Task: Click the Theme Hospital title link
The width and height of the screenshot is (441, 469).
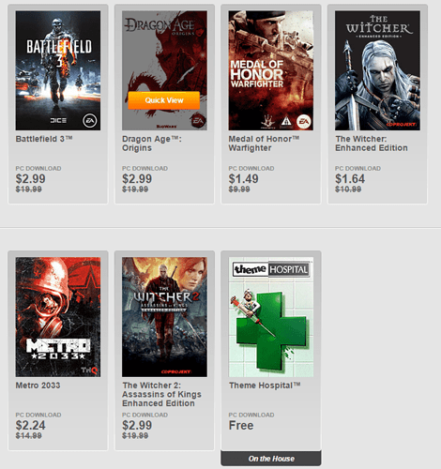Action: click(x=265, y=386)
